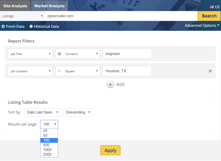The image size is (221, 161).
Task: Open the Date Last Seen sort dropdown
Action: [42, 112]
